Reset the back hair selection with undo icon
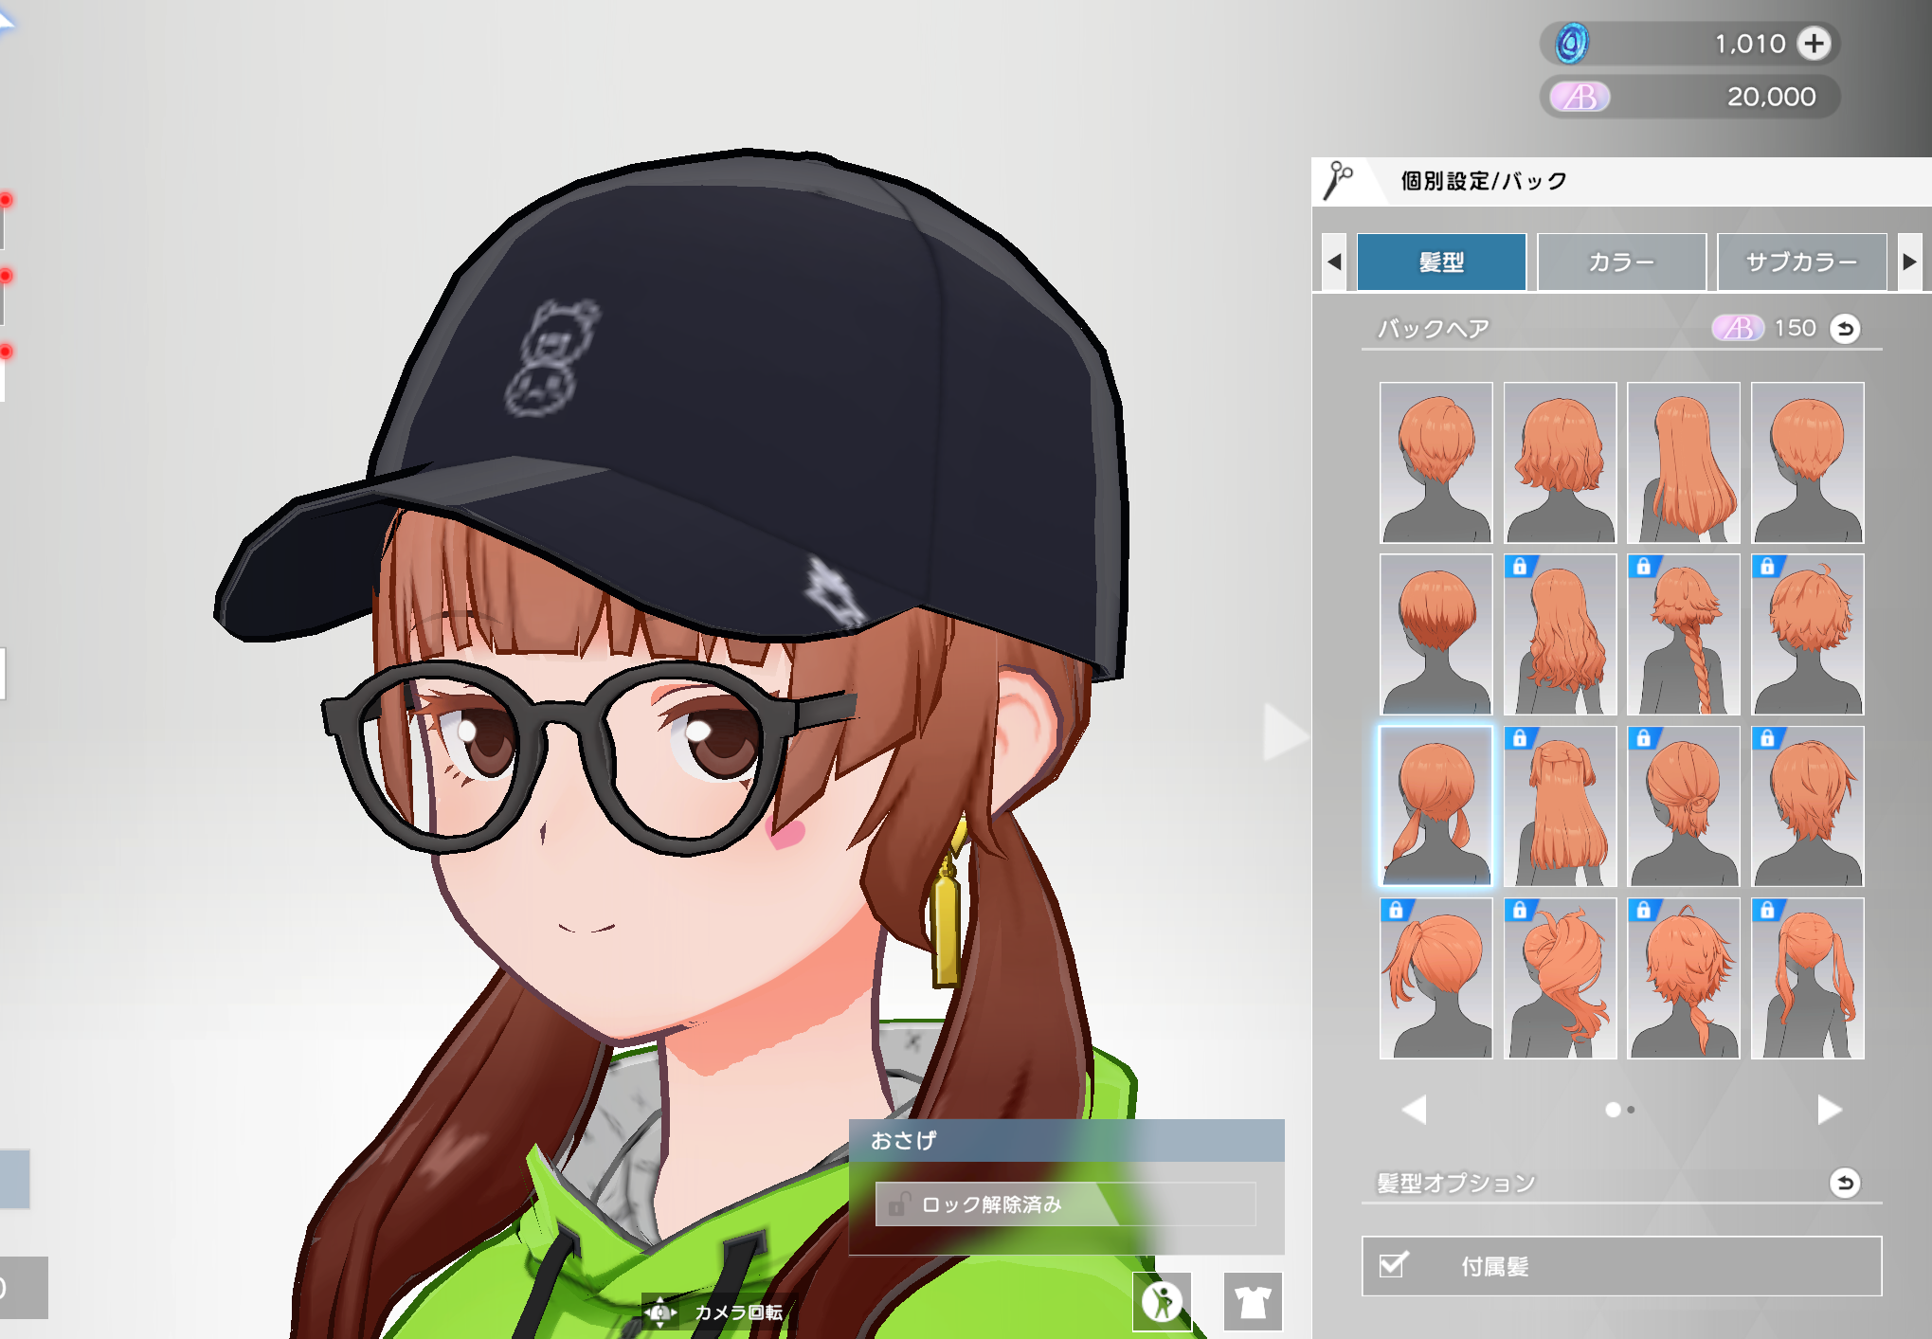This screenshot has width=1932, height=1339. point(1845,329)
